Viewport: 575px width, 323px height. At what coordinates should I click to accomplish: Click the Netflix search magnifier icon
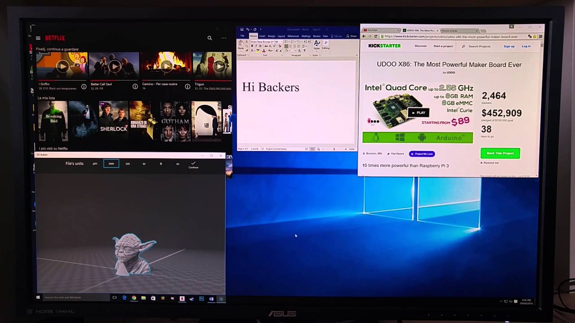pyautogui.click(x=209, y=38)
